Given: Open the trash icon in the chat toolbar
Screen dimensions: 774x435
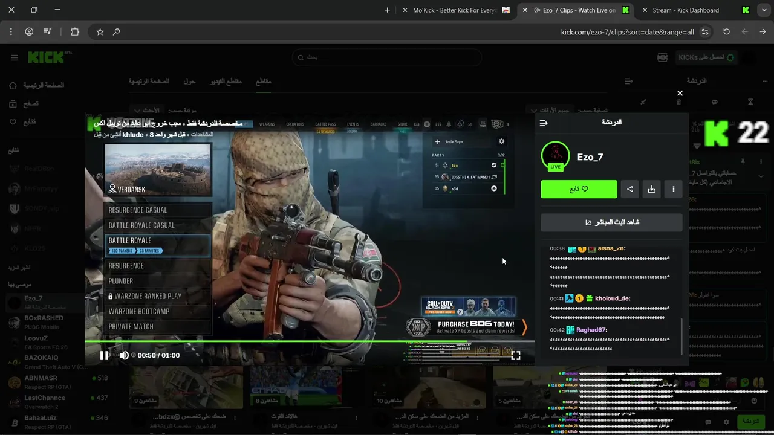Looking at the screenshot, I should [x=678, y=102].
